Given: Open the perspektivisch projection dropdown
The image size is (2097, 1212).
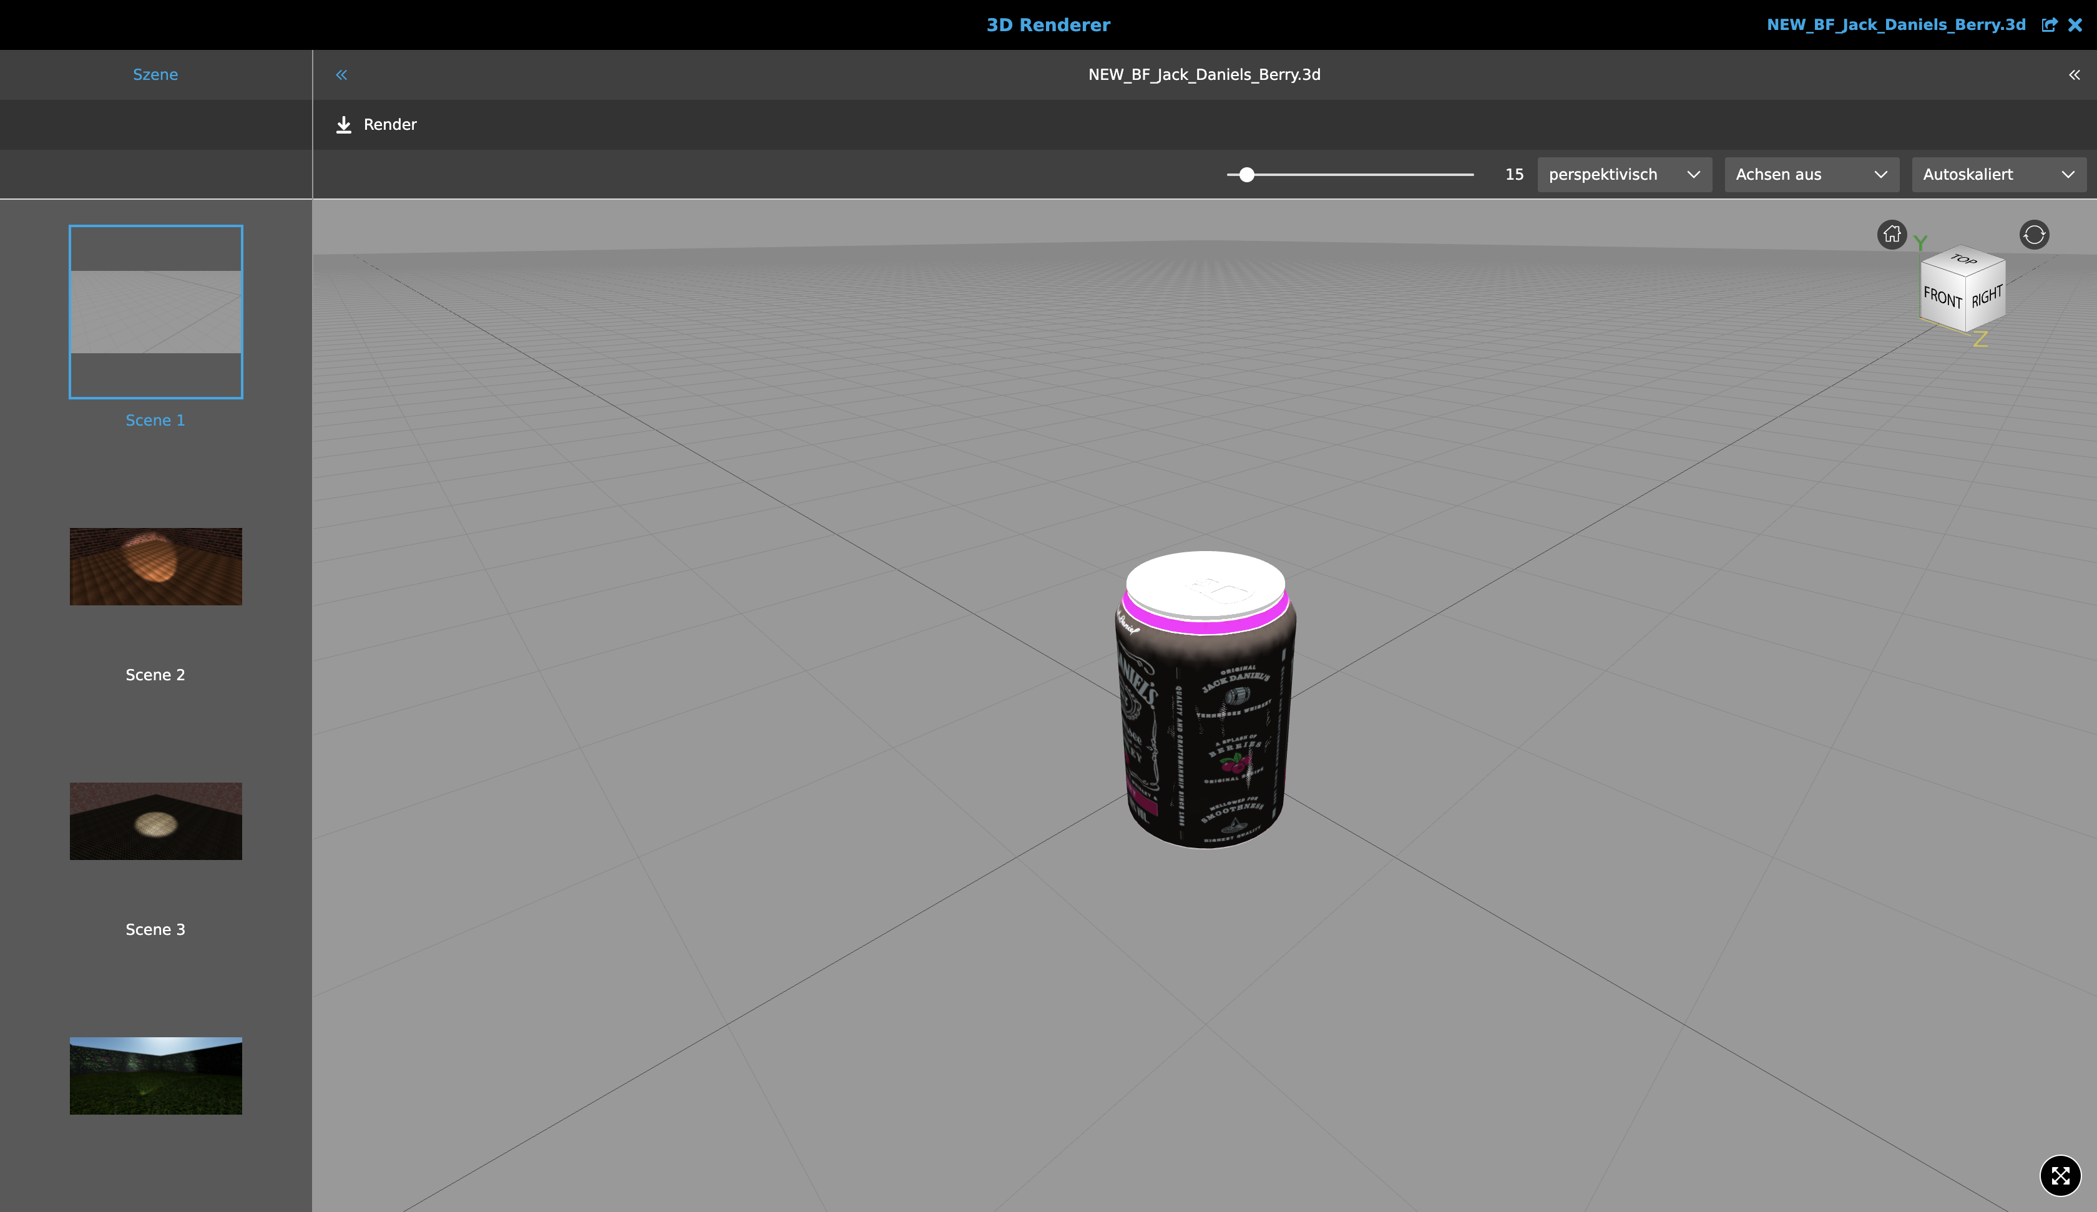Looking at the screenshot, I should tap(1623, 174).
